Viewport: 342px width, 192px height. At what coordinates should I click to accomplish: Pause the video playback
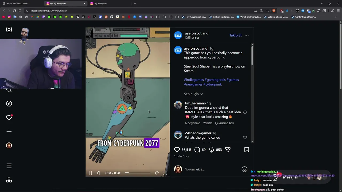(x=91, y=173)
